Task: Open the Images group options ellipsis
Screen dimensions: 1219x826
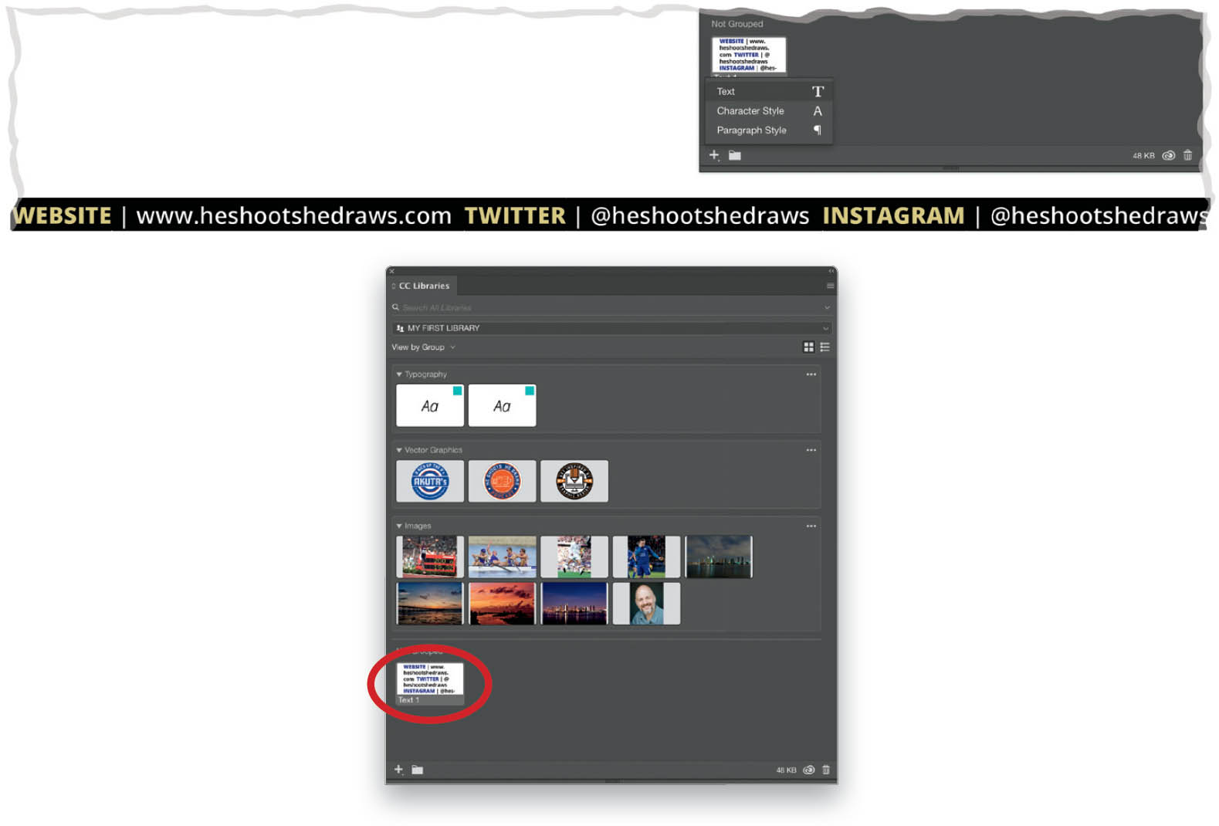Action: (811, 526)
